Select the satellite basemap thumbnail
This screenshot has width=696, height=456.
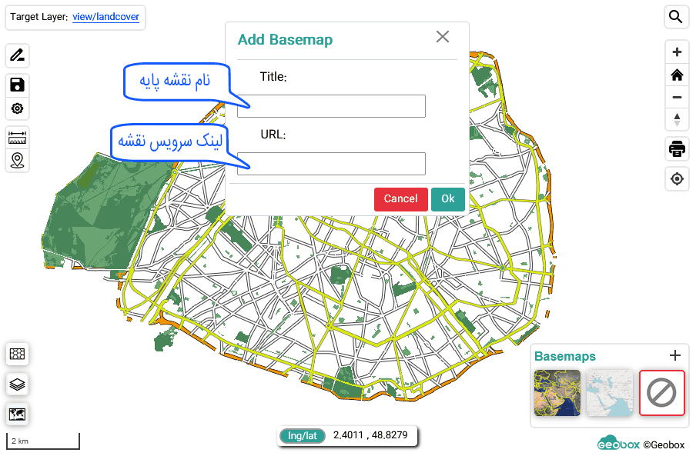point(557,393)
